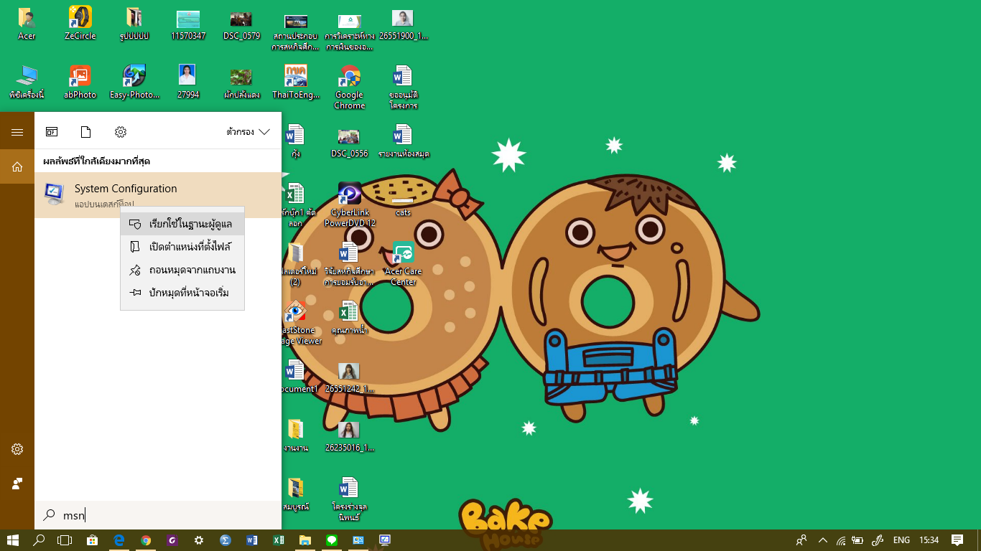981x551 pixels.
Task: Select the โครงร่างวิจัยนิพนธ์ Word document on desktop
Action: pyautogui.click(x=350, y=499)
